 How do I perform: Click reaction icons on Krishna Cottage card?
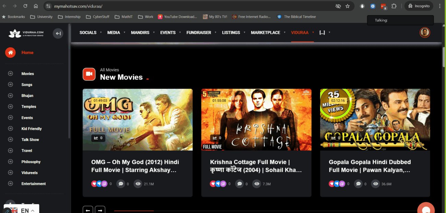(218, 184)
